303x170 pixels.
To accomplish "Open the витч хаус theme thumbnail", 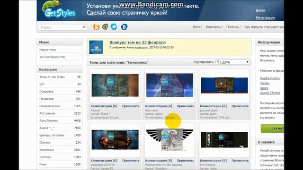I will tap(169, 85).
